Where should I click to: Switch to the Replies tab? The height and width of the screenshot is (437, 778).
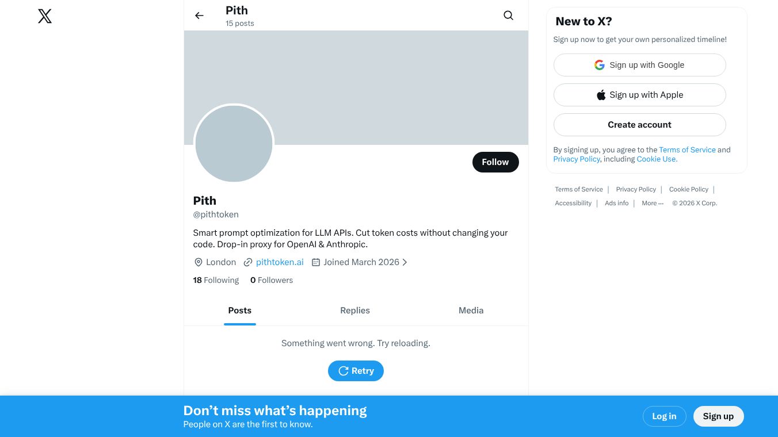pos(355,310)
